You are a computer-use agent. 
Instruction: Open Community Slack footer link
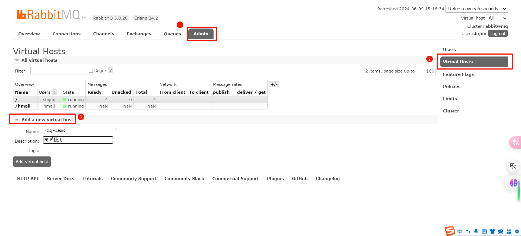(184, 178)
